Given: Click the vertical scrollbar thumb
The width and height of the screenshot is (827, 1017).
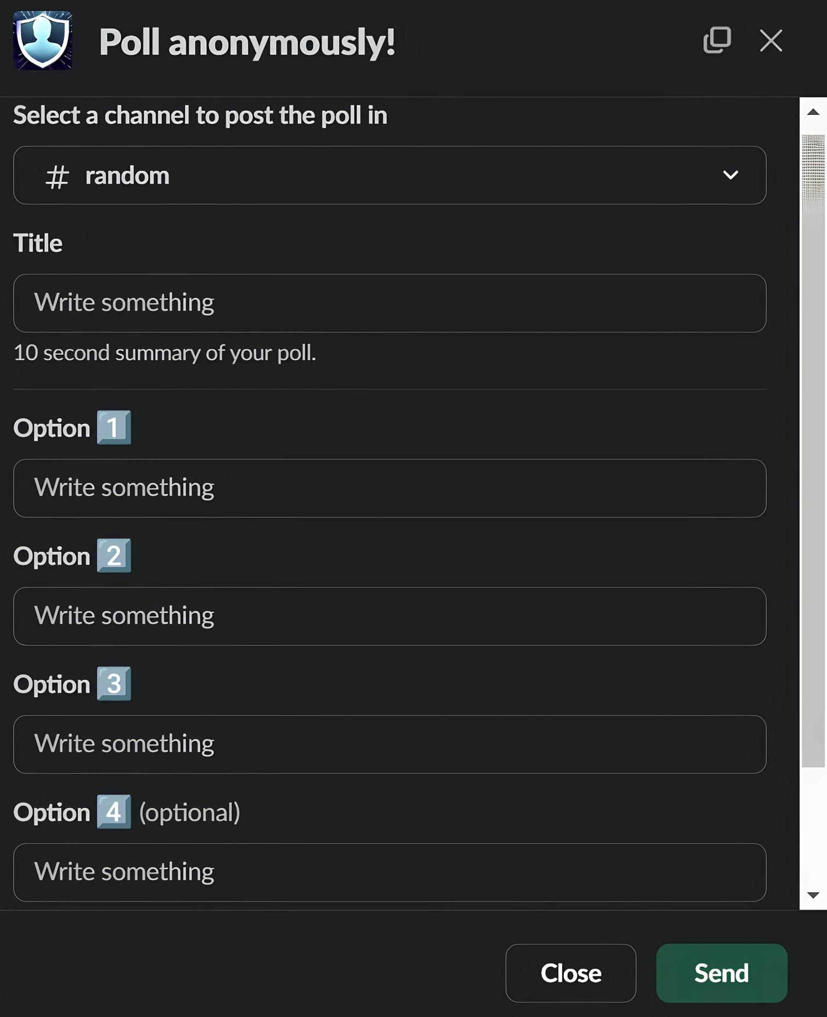Looking at the screenshot, I should (813, 449).
